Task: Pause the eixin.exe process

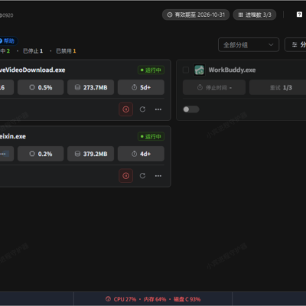Action: (x=125, y=176)
